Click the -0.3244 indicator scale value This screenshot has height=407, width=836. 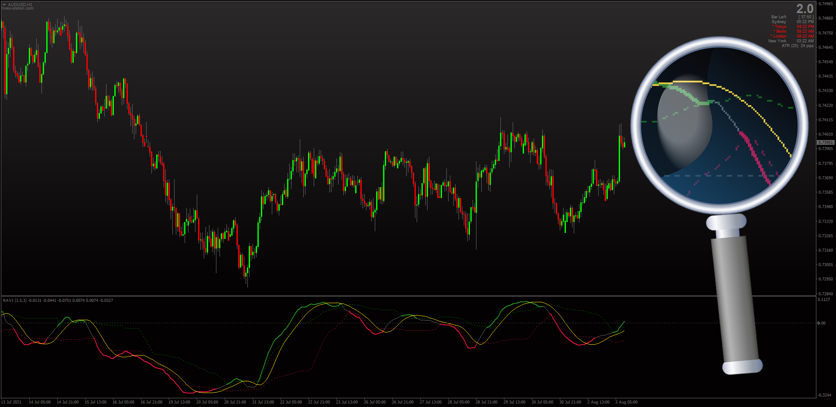click(824, 395)
